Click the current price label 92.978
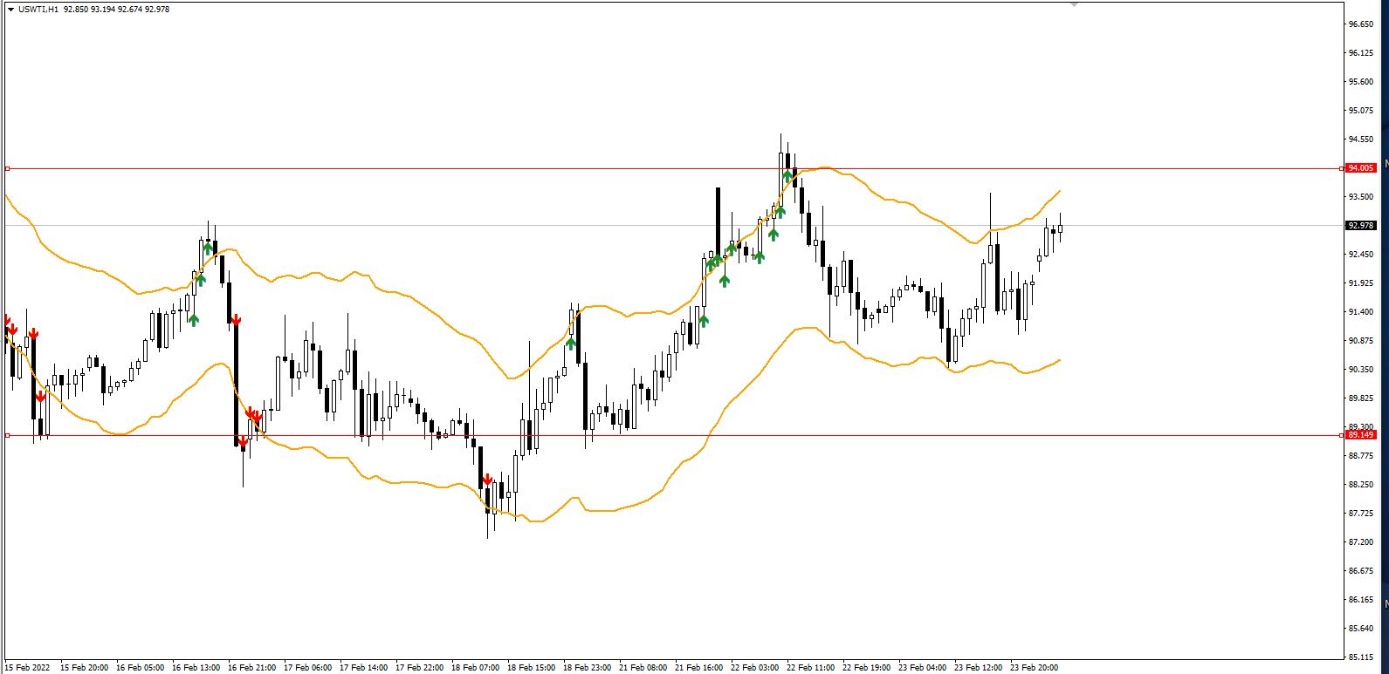The height and width of the screenshot is (674, 1389). pos(1361,225)
